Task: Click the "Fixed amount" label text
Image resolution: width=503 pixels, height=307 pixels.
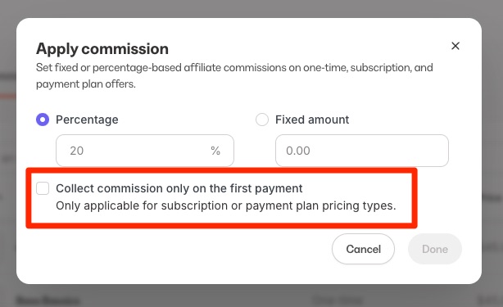Action: tap(312, 120)
